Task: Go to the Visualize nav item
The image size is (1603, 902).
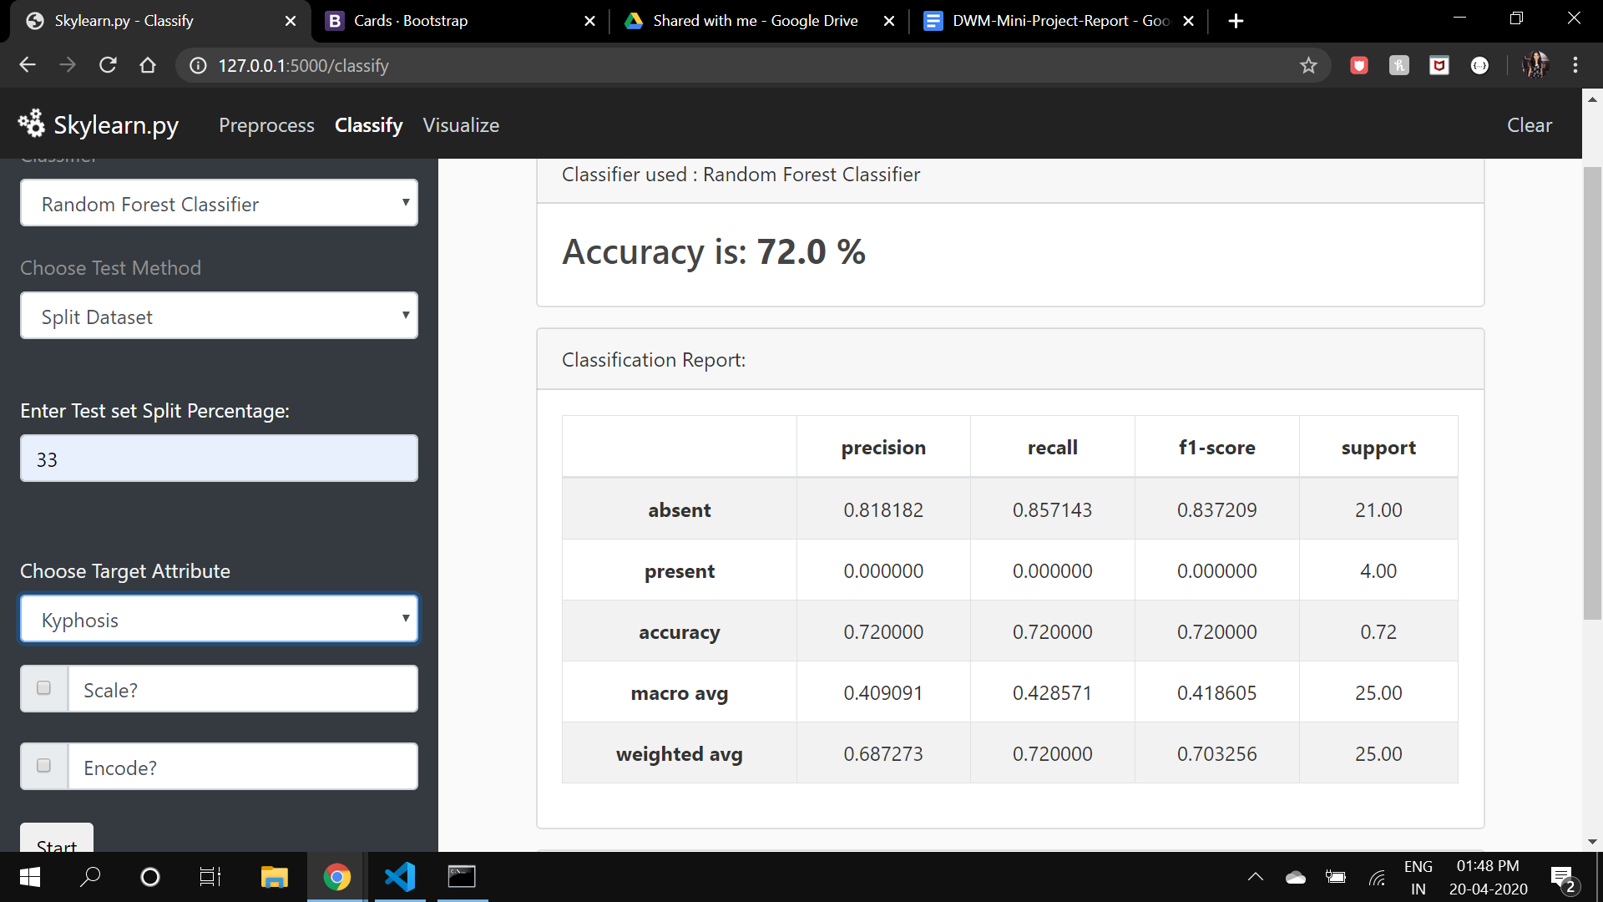Action: (461, 125)
